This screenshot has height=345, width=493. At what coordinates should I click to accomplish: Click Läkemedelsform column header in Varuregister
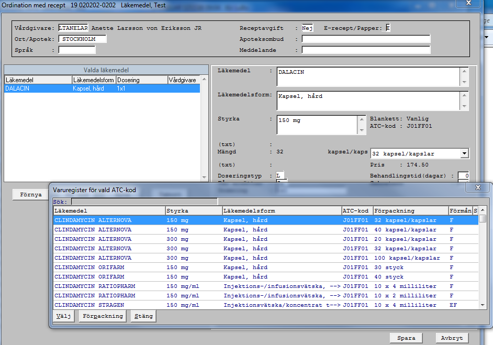tap(282, 210)
